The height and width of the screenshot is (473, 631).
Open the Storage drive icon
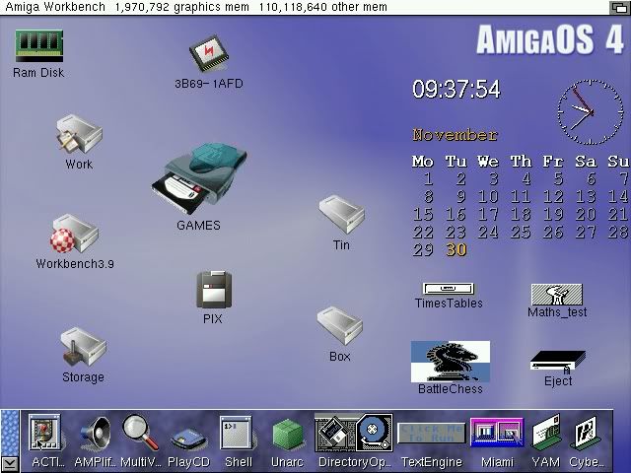click(x=83, y=347)
